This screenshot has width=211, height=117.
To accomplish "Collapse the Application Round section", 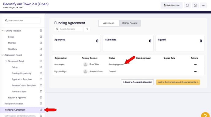I will [2, 55].
